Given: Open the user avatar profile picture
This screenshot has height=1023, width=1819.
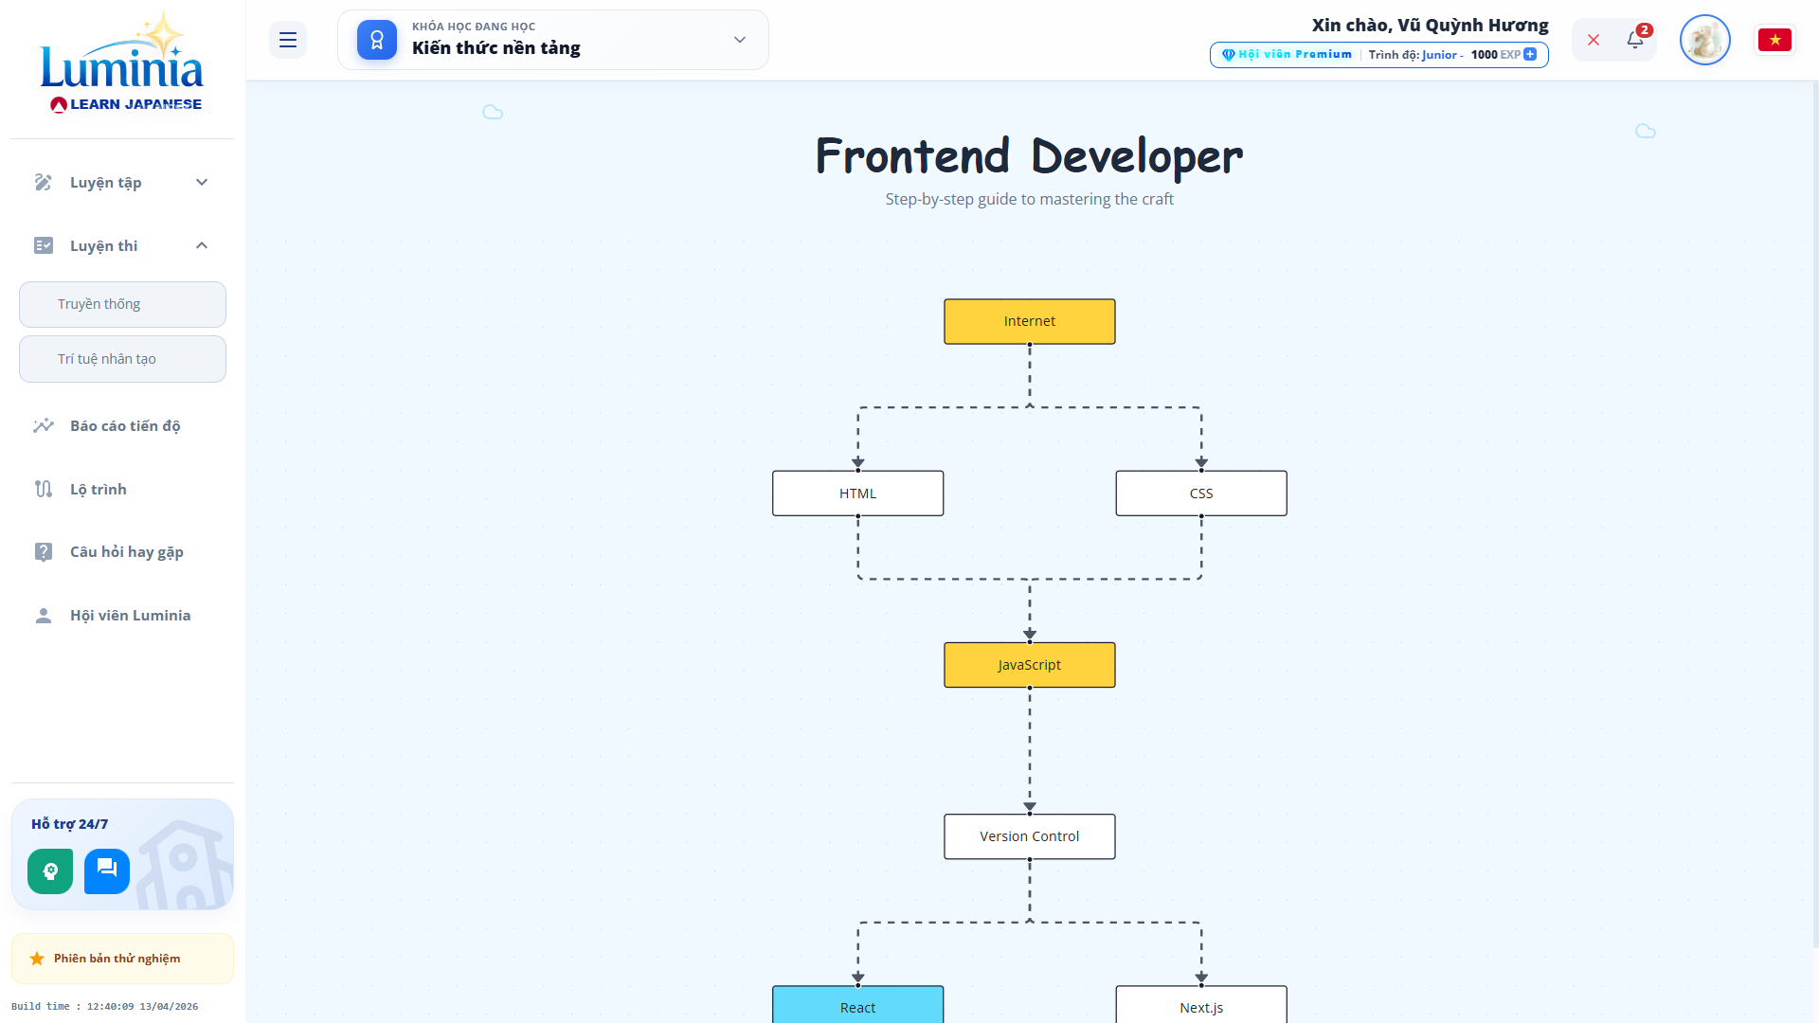Looking at the screenshot, I should 1704,40.
